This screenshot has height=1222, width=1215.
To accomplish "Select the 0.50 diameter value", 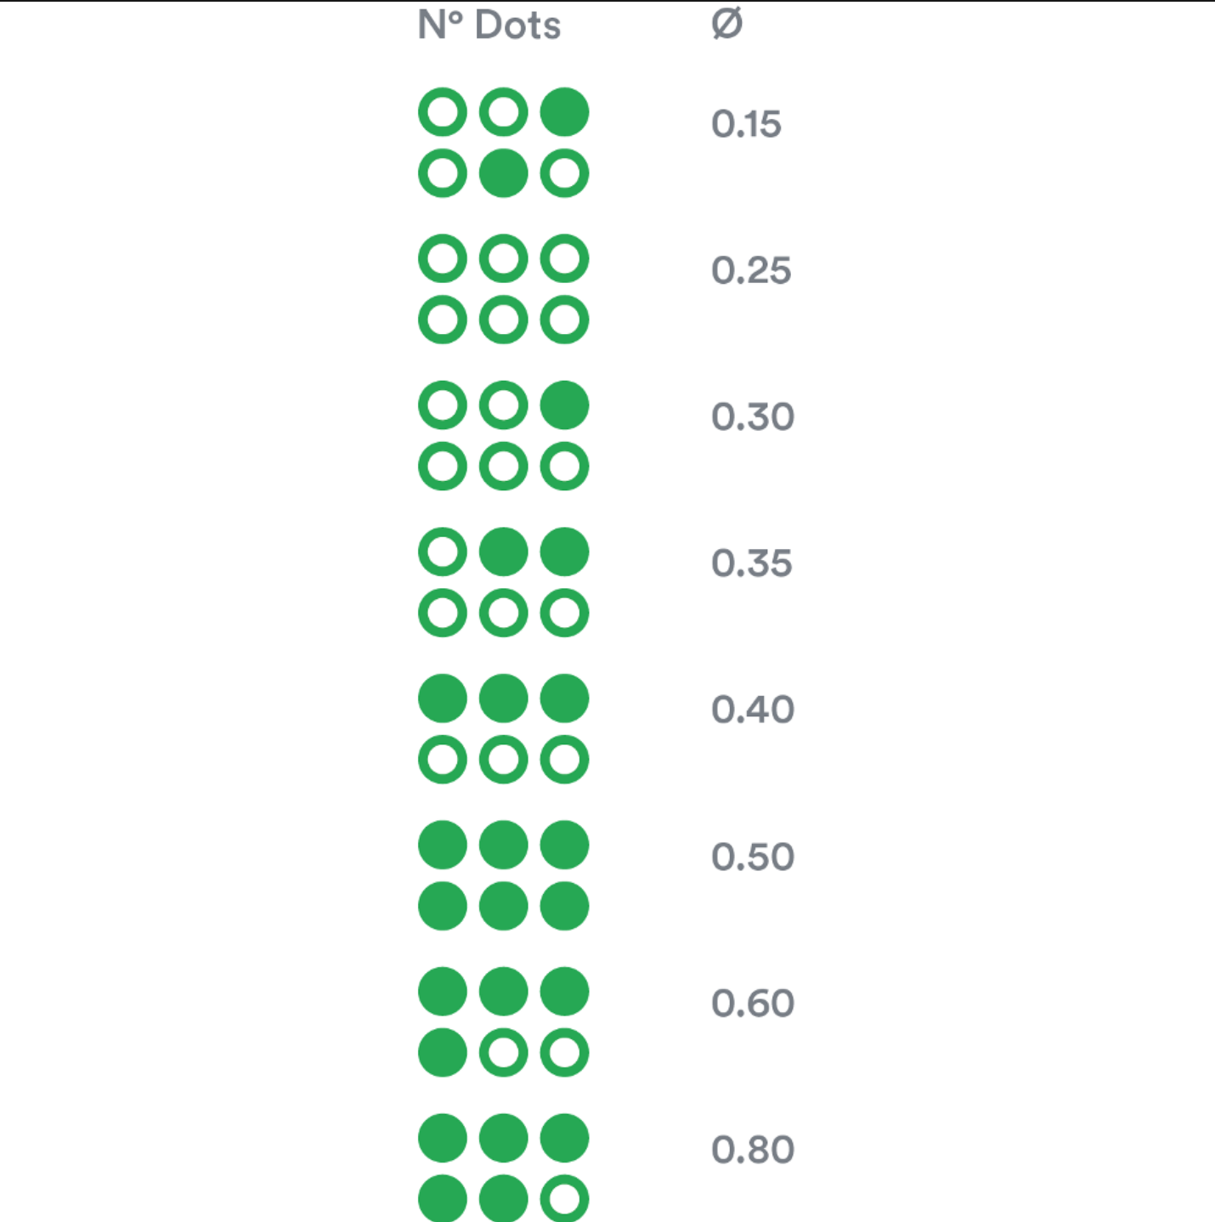I will pos(753,857).
